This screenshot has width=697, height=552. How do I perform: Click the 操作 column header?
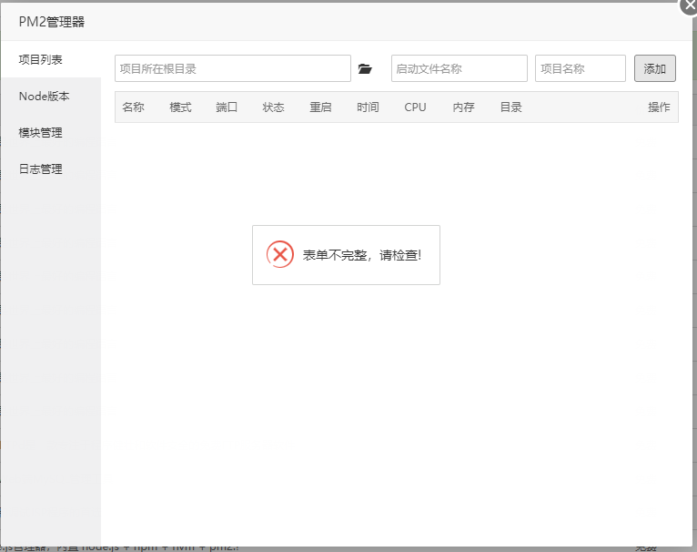pyautogui.click(x=659, y=107)
